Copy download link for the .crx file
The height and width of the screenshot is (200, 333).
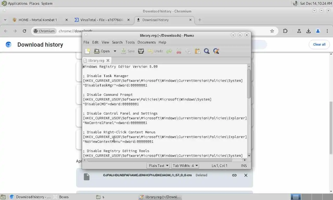coord(234,175)
